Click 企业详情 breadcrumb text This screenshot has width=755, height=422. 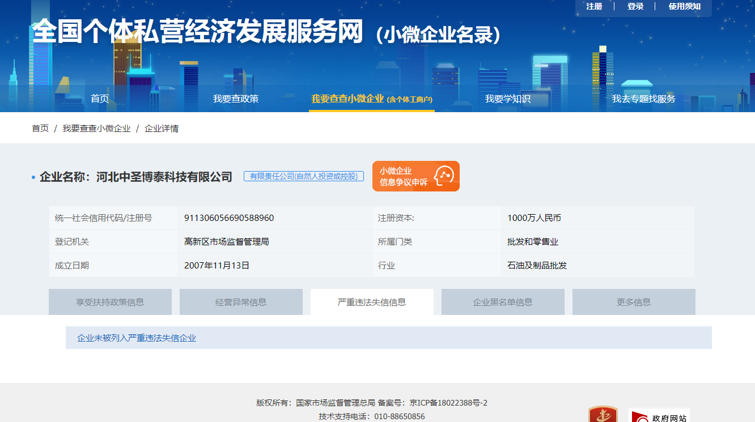(162, 129)
